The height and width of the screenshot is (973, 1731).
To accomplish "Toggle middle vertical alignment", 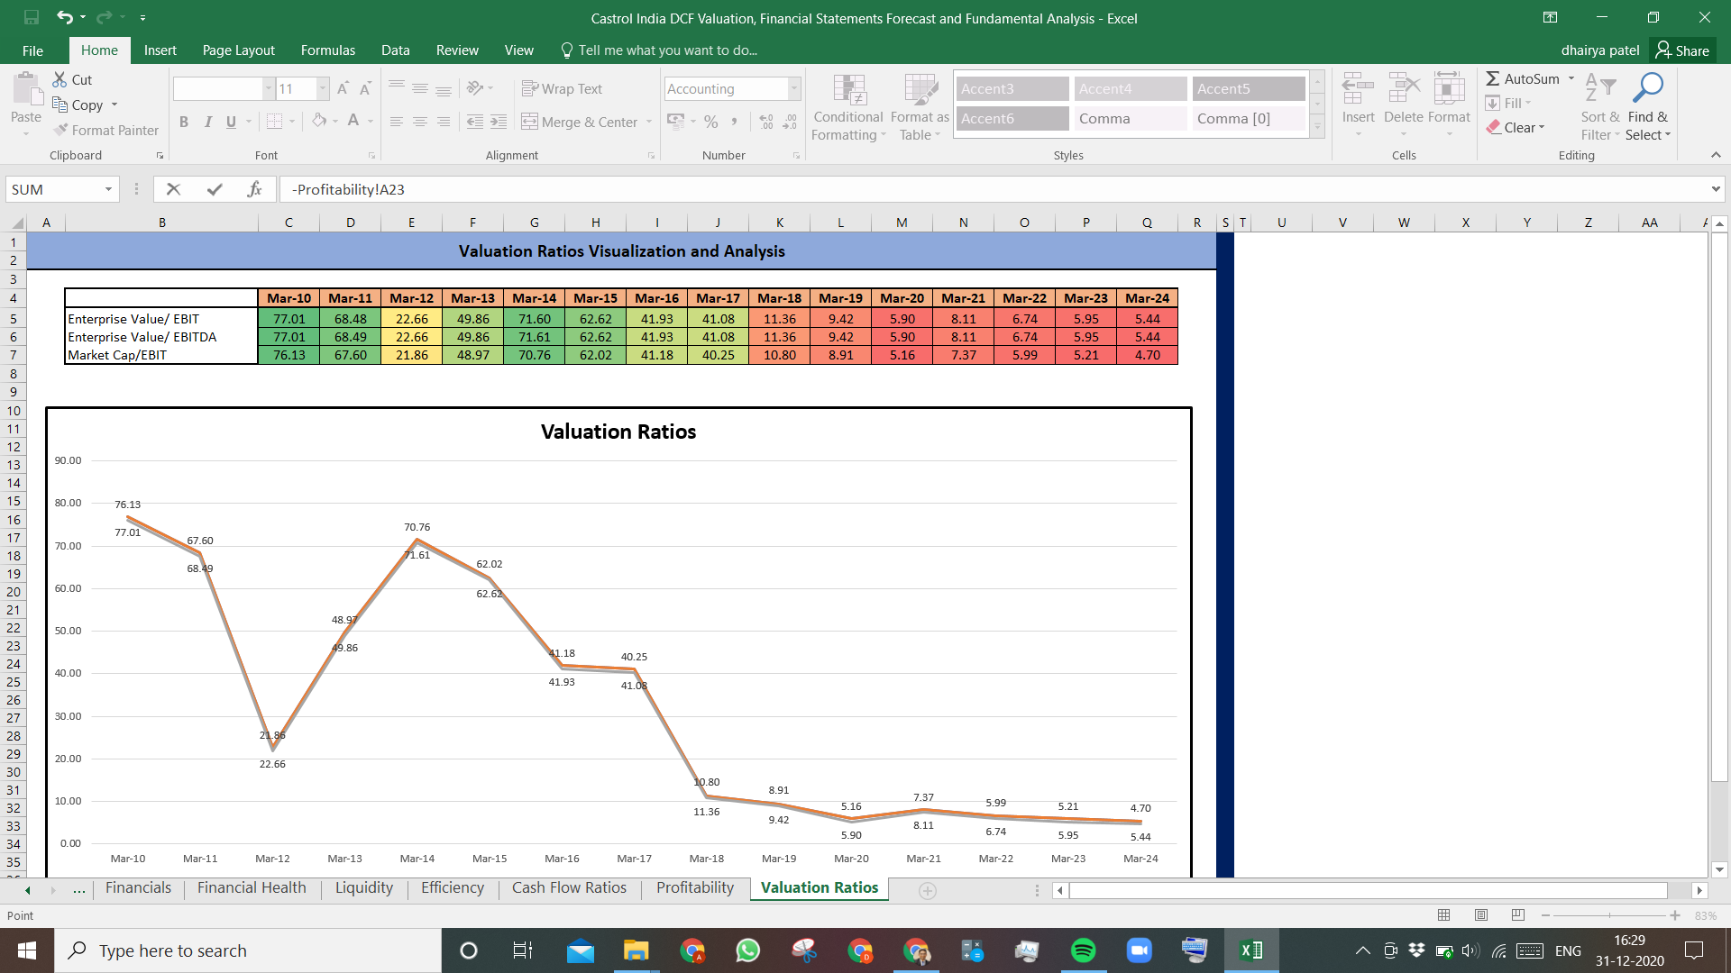I will pyautogui.click(x=420, y=88).
